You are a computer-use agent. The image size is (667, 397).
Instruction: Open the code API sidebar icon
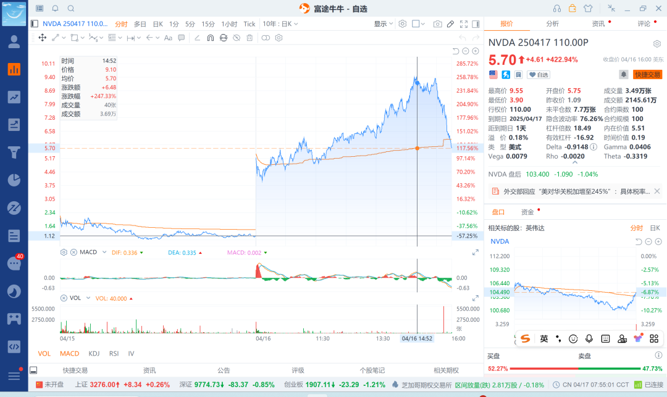[14, 346]
